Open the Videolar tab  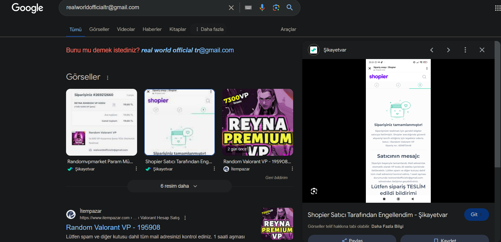pyautogui.click(x=126, y=29)
